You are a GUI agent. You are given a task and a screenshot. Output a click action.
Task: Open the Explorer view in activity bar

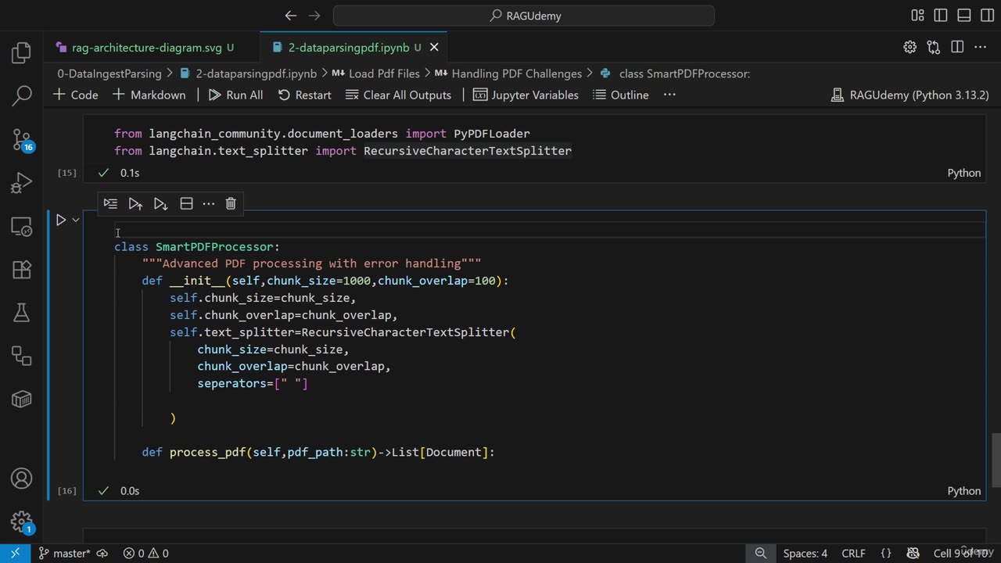21,53
